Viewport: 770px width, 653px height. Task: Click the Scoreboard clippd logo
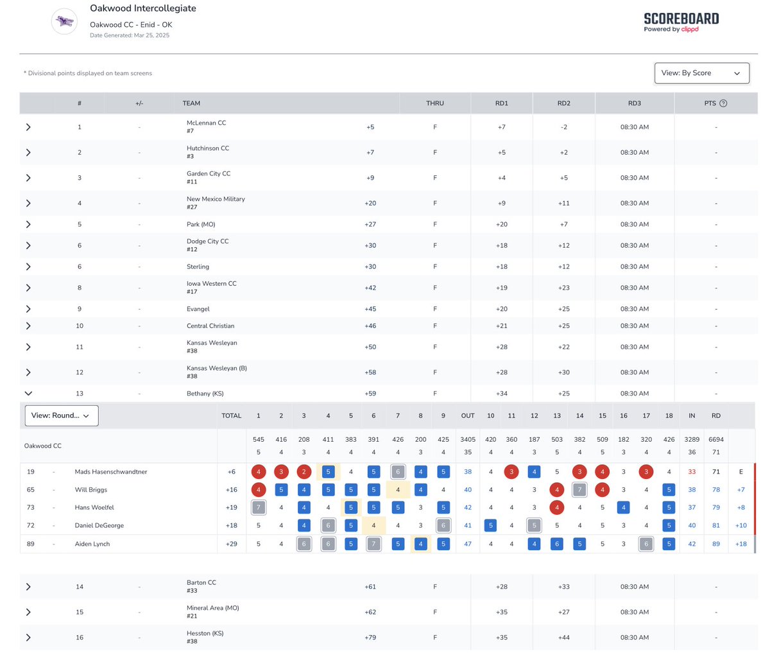tap(681, 22)
